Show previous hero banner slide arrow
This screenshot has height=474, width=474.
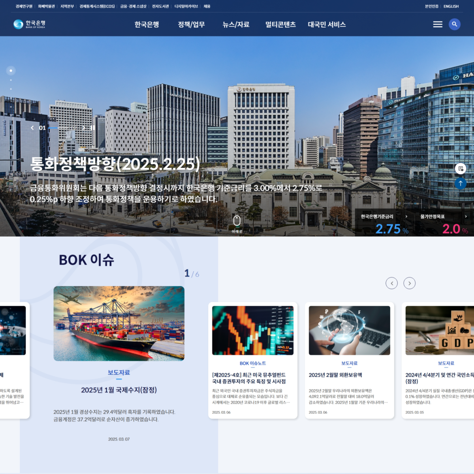pos(32,128)
